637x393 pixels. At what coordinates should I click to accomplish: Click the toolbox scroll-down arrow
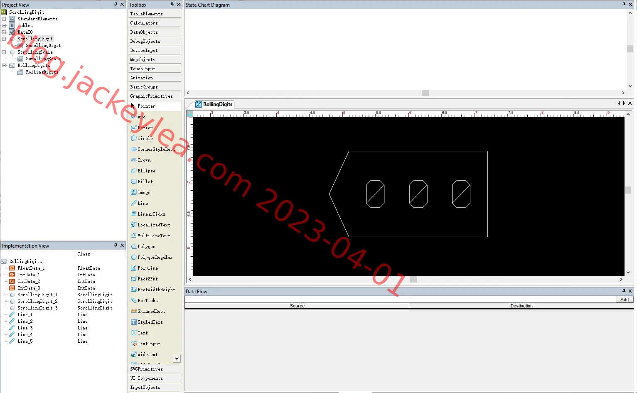(x=177, y=359)
